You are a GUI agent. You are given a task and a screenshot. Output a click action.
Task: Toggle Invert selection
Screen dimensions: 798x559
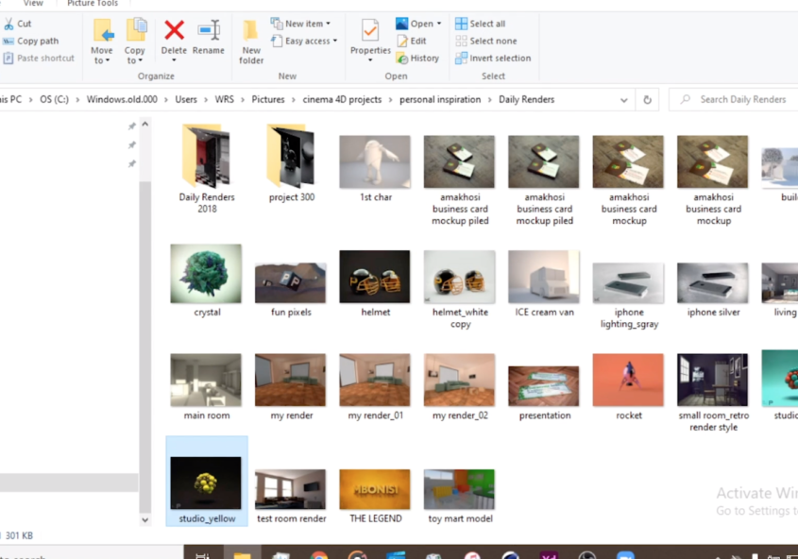493,58
